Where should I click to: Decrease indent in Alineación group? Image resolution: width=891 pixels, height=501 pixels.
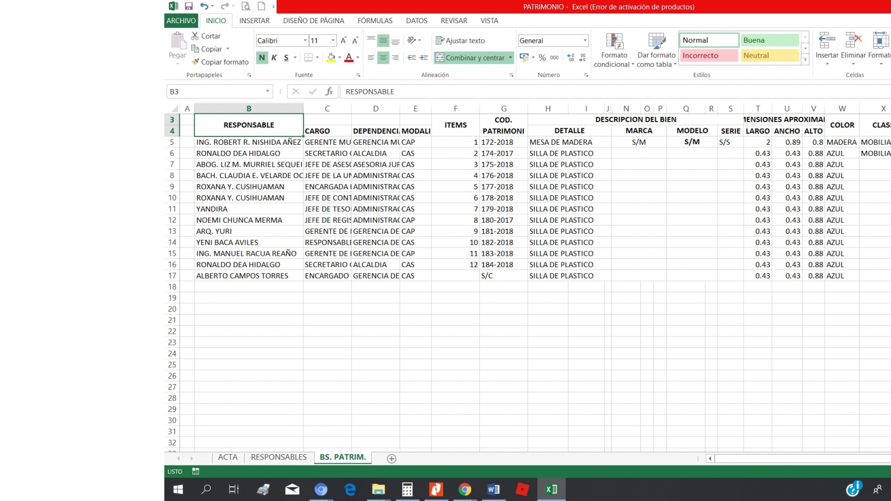pyautogui.click(x=412, y=58)
